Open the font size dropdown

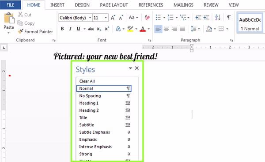point(106,18)
